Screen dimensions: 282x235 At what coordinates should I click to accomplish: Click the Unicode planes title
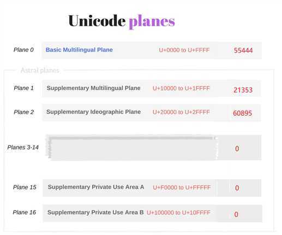[122, 21]
